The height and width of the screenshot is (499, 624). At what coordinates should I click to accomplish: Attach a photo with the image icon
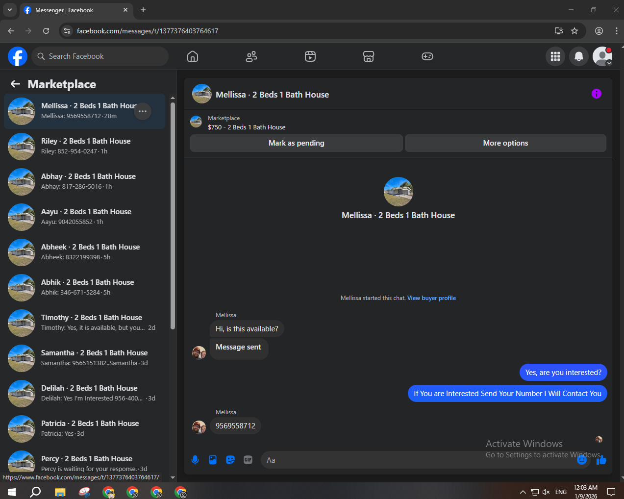(x=213, y=460)
